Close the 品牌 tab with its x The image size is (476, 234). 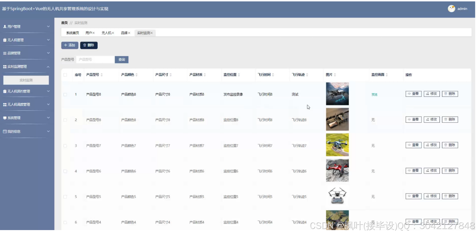(129, 33)
